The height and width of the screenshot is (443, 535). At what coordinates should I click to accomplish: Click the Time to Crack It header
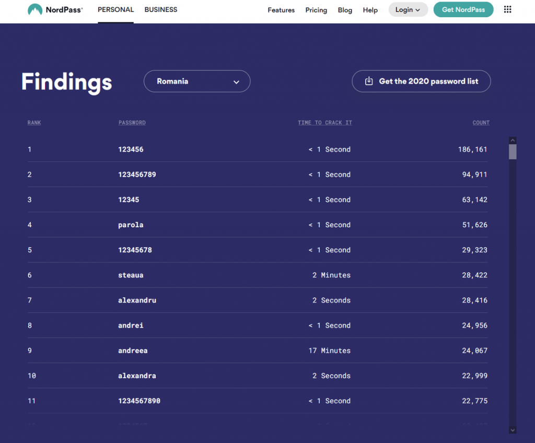pyautogui.click(x=325, y=123)
